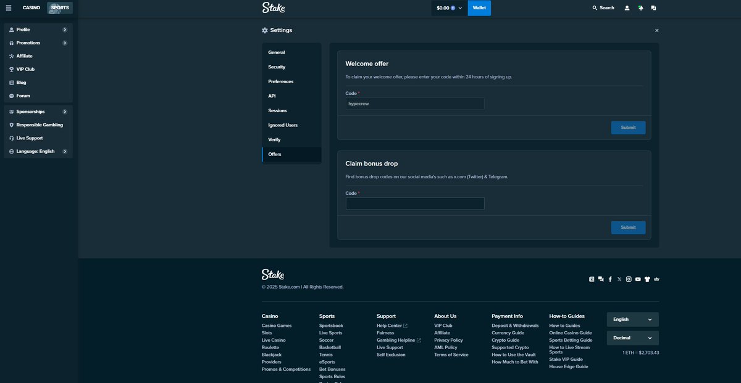Click the Stake logo in the header
The width and height of the screenshot is (741, 383).
click(x=274, y=7)
